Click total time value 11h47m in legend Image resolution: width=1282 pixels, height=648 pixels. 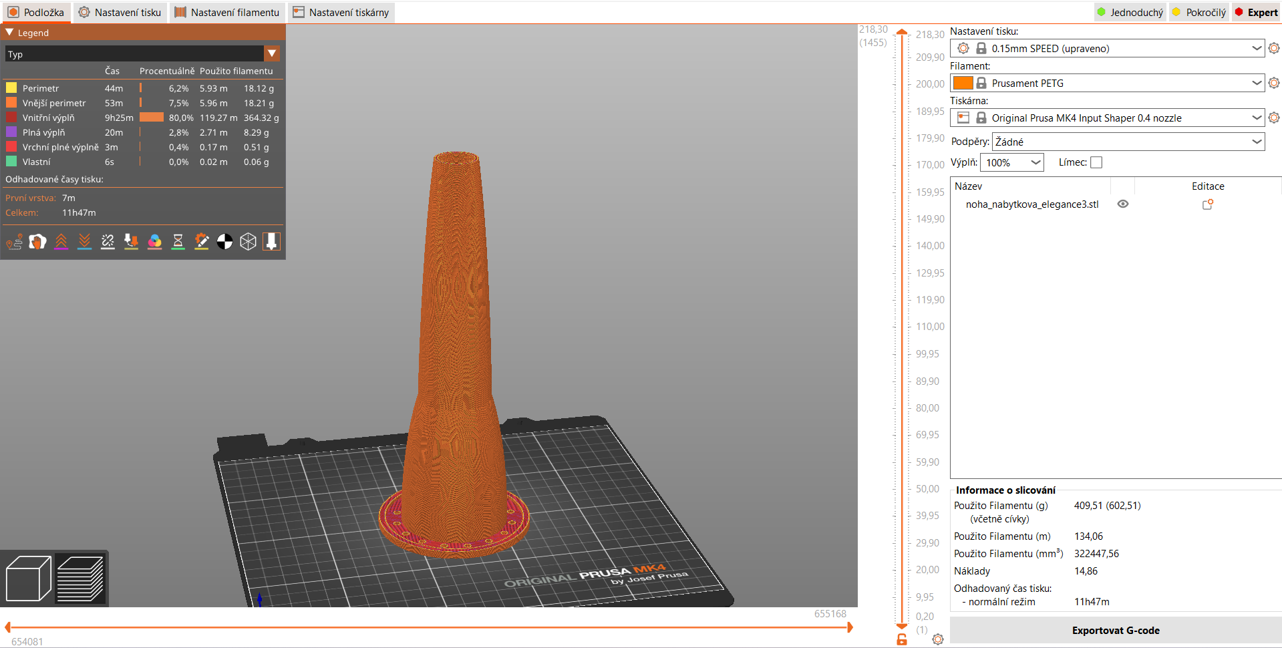tap(79, 212)
